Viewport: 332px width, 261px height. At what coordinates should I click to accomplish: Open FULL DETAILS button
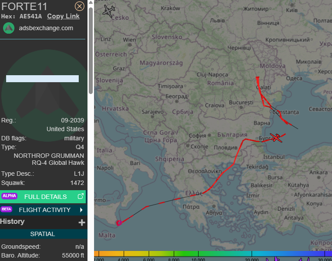43,197
